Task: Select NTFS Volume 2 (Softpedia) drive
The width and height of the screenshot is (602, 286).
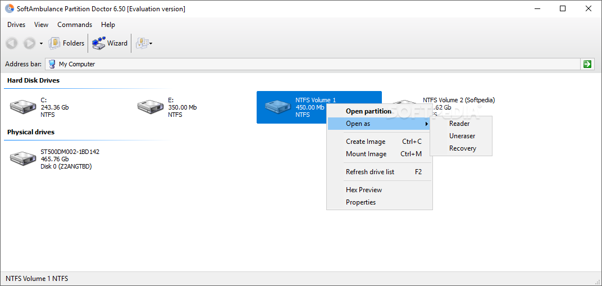Action: point(459,100)
